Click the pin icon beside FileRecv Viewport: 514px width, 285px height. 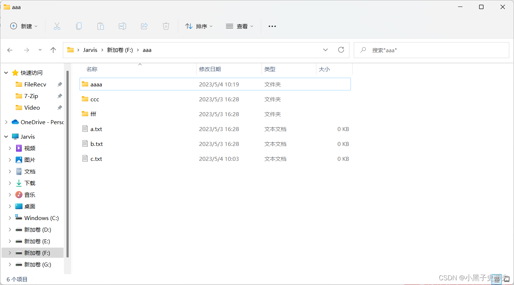[60, 84]
